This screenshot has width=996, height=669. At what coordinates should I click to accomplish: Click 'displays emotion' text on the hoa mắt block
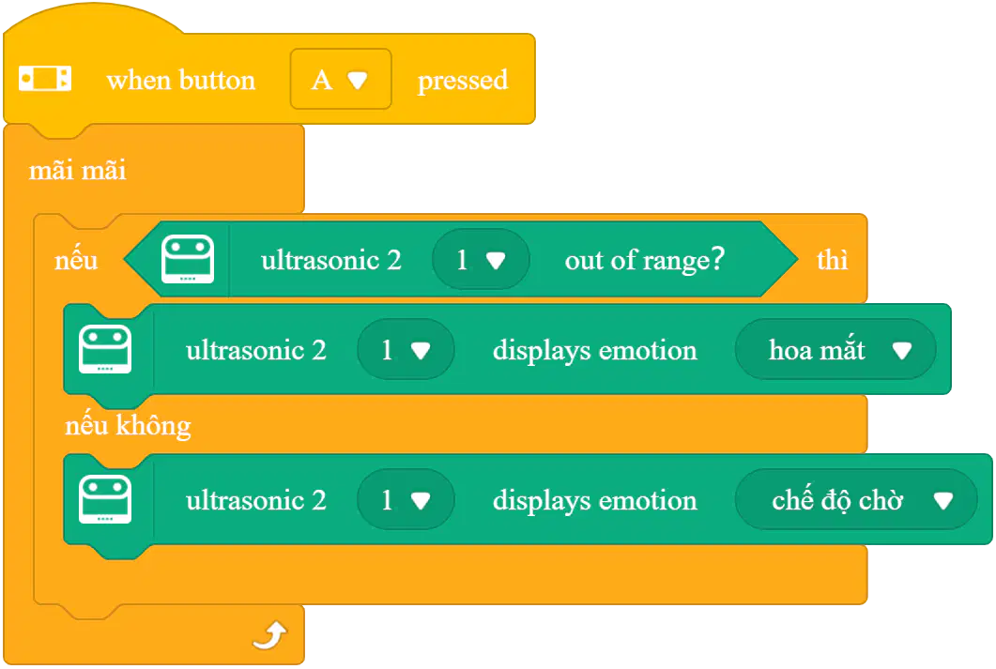pyautogui.click(x=594, y=350)
